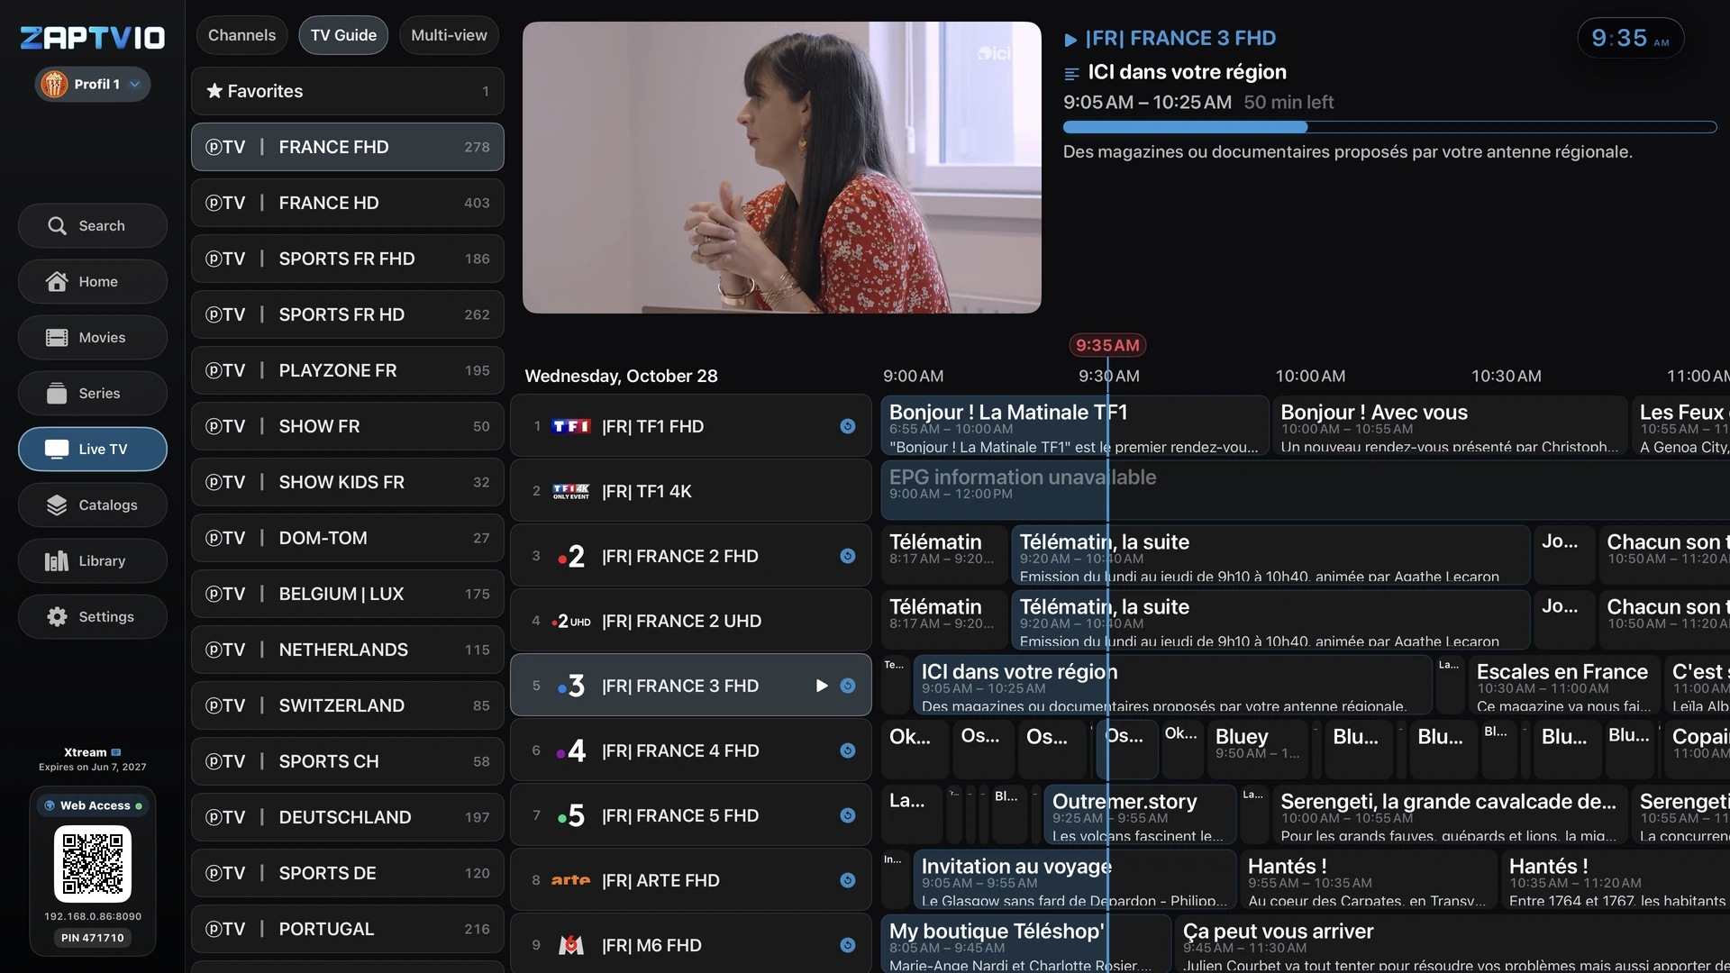Click the Web Access QR code
1730x973 pixels.
point(93,864)
